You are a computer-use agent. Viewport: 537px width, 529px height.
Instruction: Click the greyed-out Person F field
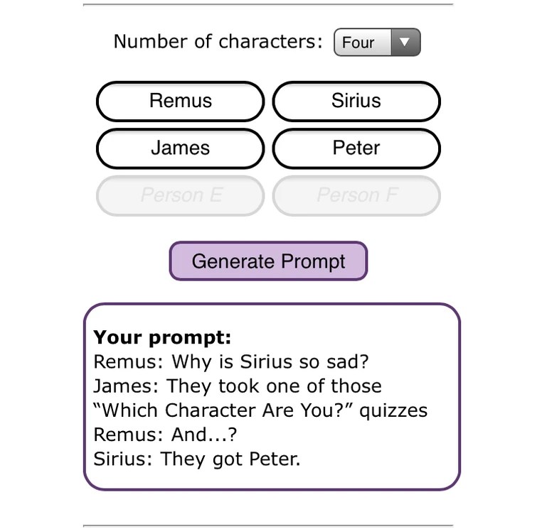356,195
